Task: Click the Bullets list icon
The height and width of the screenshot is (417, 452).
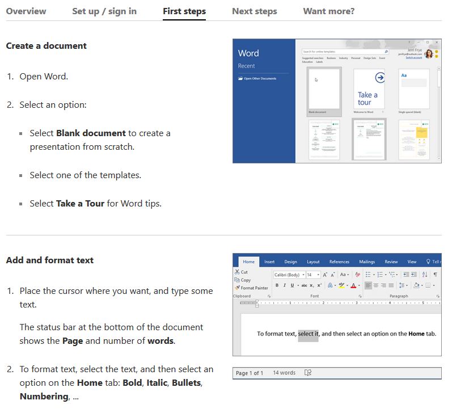Action: coord(368,275)
